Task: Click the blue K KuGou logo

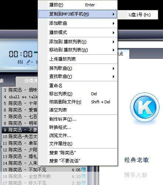Action: pos(145,107)
